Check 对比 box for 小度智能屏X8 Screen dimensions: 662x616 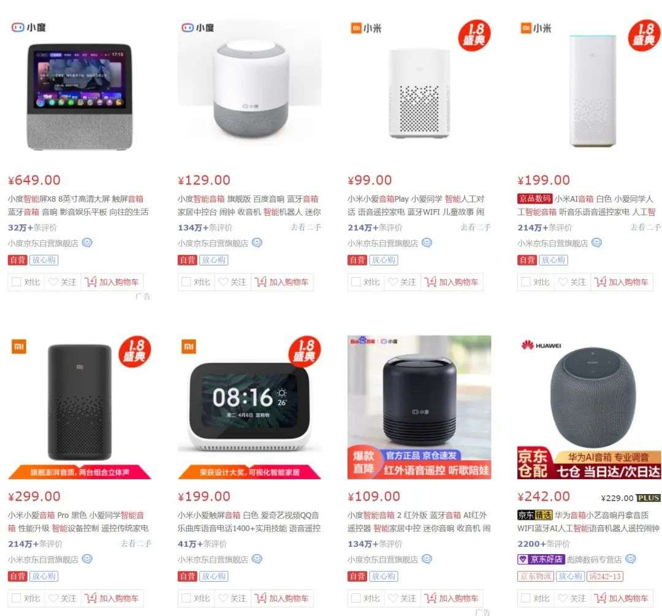17,281
